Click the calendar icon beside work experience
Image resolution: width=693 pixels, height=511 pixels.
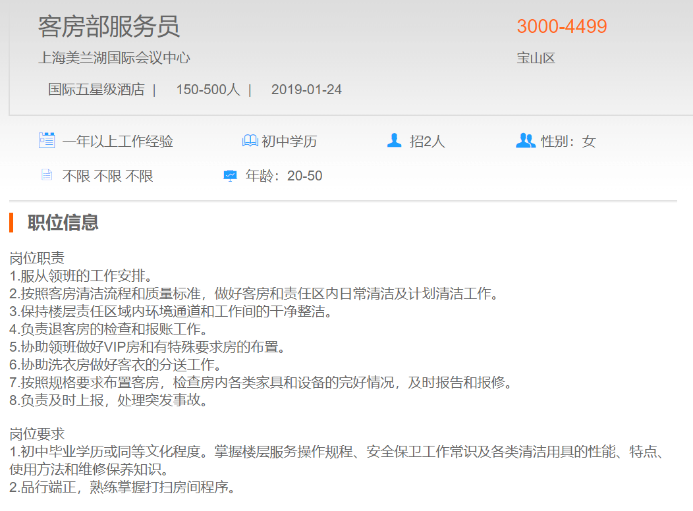[x=47, y=140]
